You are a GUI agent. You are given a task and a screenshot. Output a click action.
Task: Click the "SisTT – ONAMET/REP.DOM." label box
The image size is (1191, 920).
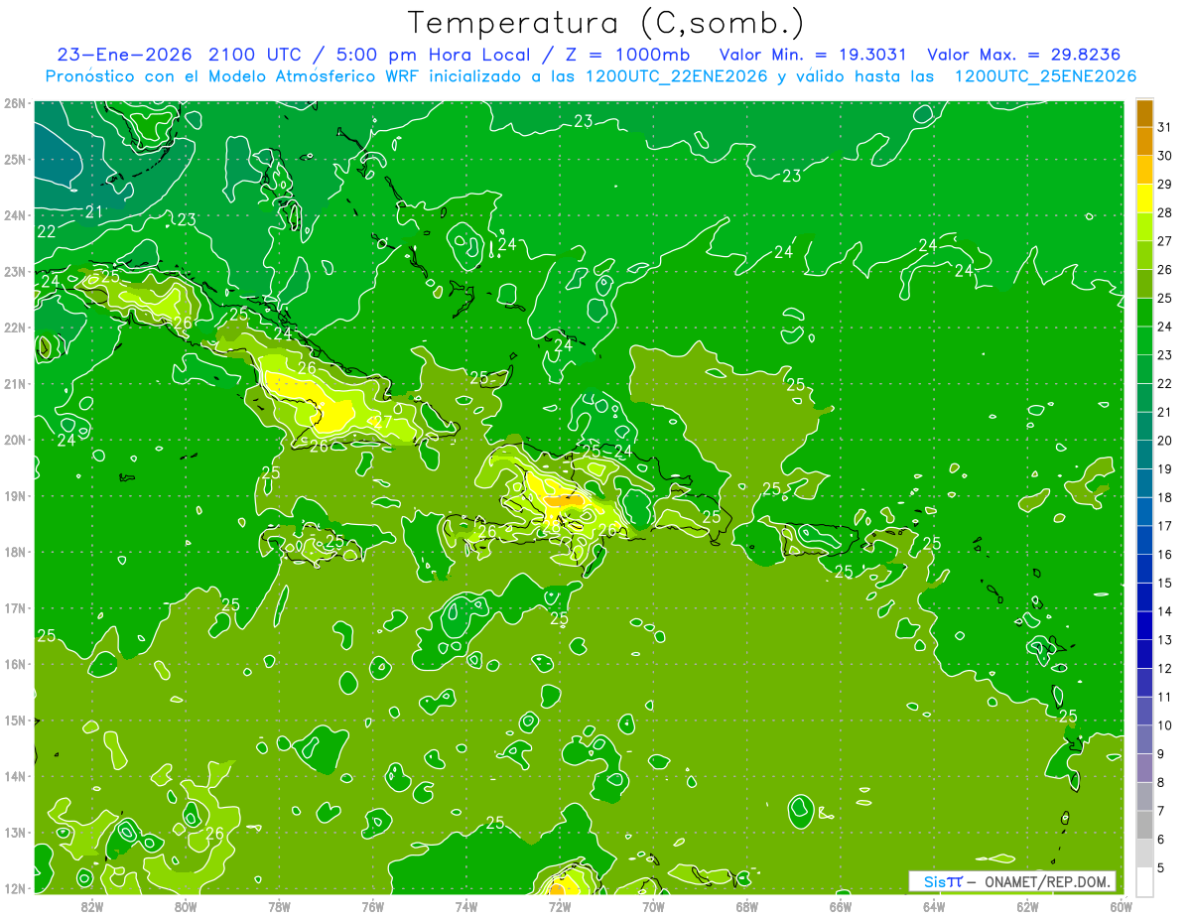1012,881
